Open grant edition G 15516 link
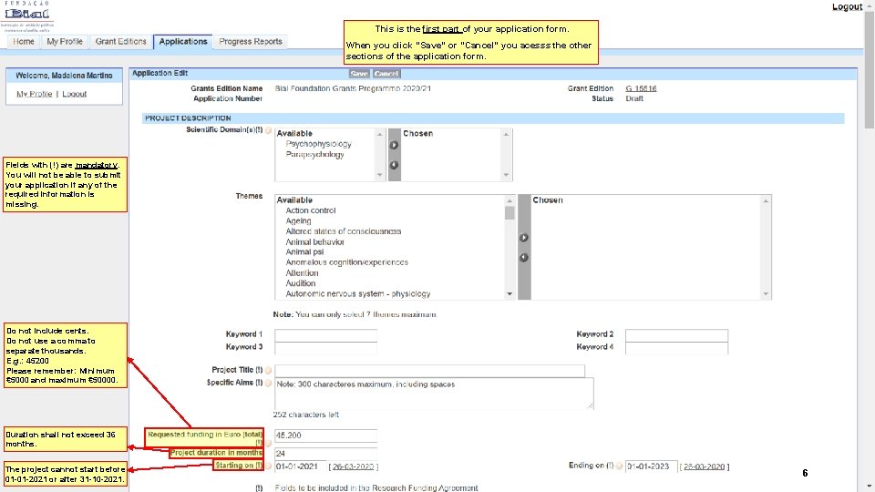Screen dimensions: 875x492 click(x=641, y=88)
